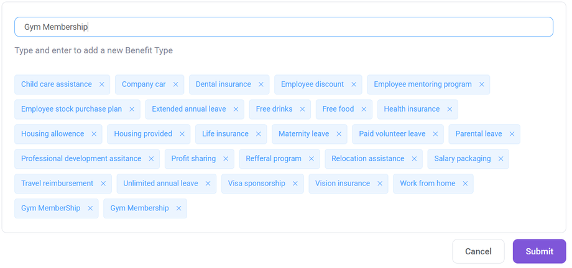Delete the Employee mentoring program tag
Screen dimensions: 572x268
click(x=482, y=84)
